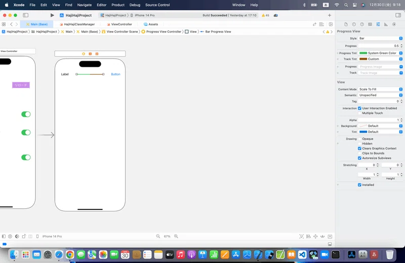
Task: Open Semantic Unspecified dropdown
Action: 380,95
